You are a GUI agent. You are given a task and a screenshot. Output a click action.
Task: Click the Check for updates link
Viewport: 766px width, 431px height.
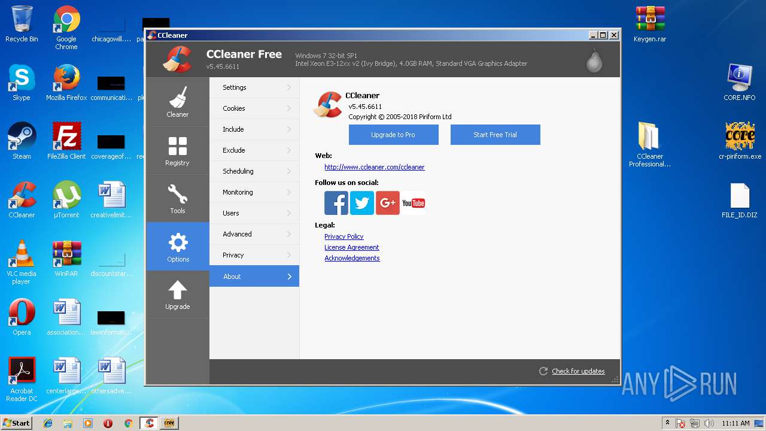click(578, 371)
